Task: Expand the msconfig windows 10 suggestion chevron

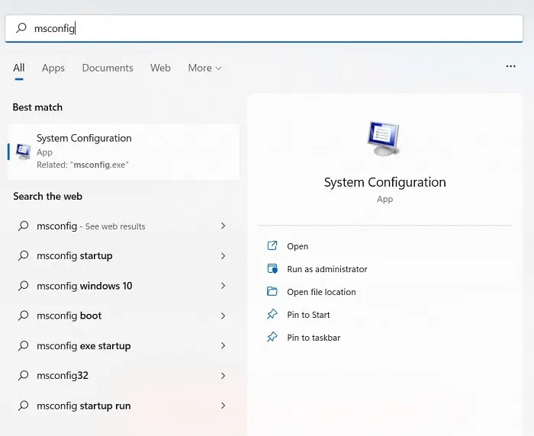Action: [x=223, y=286]
